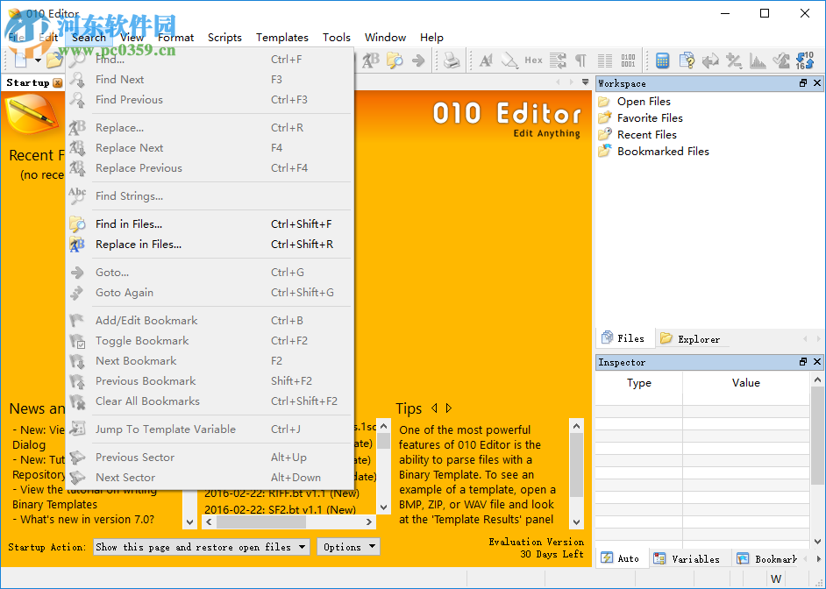Viewport: 826px width, 589px height.
Task: Open the tab list dropdown arrow
Action: [x=585, y=82]
